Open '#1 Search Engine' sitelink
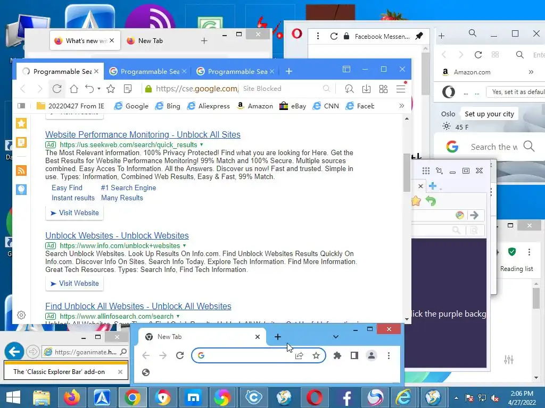Viewport: 545px width, 408px height. click(x=129, y=188)
